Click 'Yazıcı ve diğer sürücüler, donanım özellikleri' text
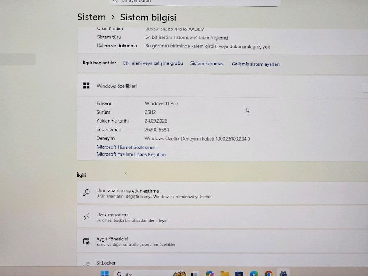This screenshot has width=368, height=276. click(136, 244)
